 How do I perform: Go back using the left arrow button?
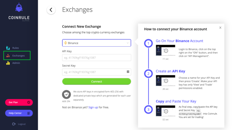click(51, 10)
